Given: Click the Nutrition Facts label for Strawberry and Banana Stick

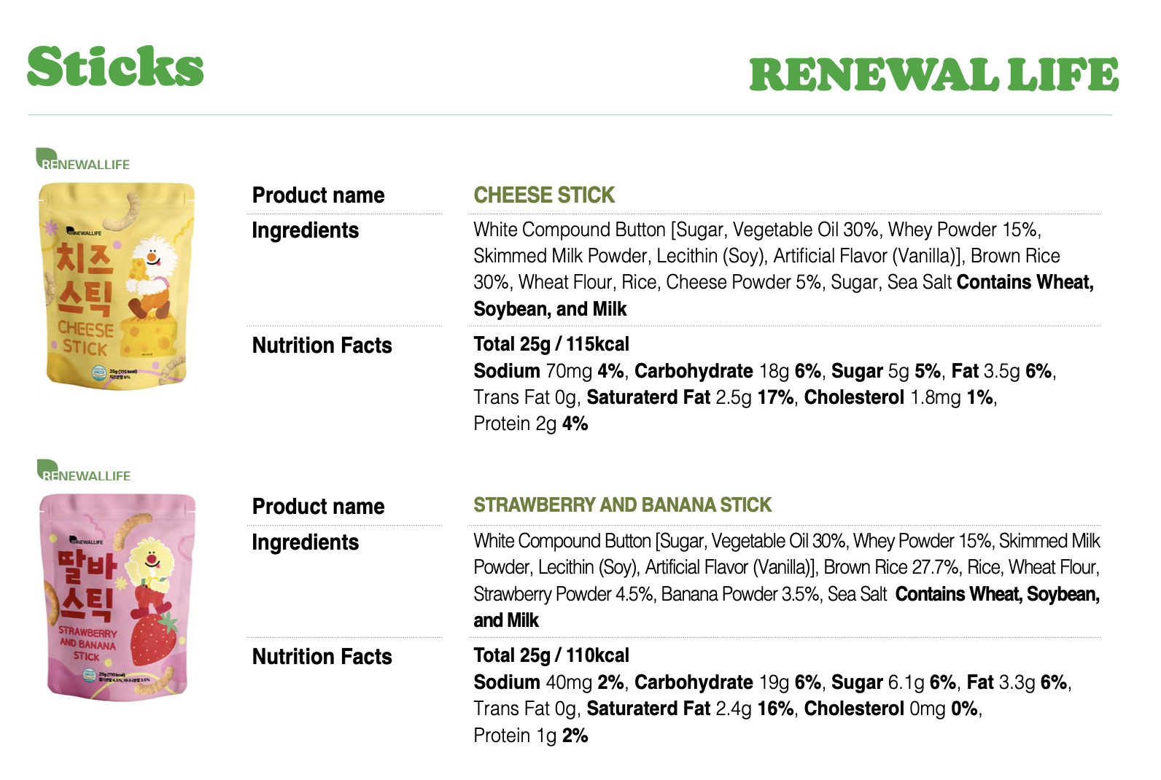Looking at the screenshot, I should (x=322, y=657).
